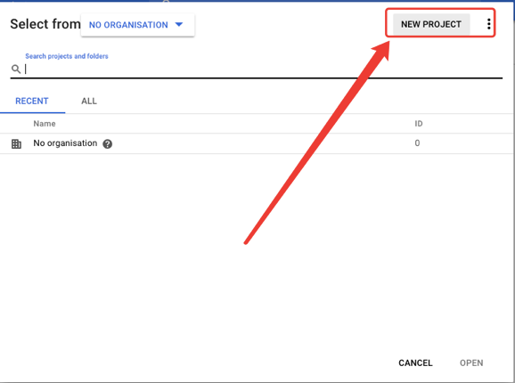
Task: Switch to the ALL tab
Action: (89, 101)
